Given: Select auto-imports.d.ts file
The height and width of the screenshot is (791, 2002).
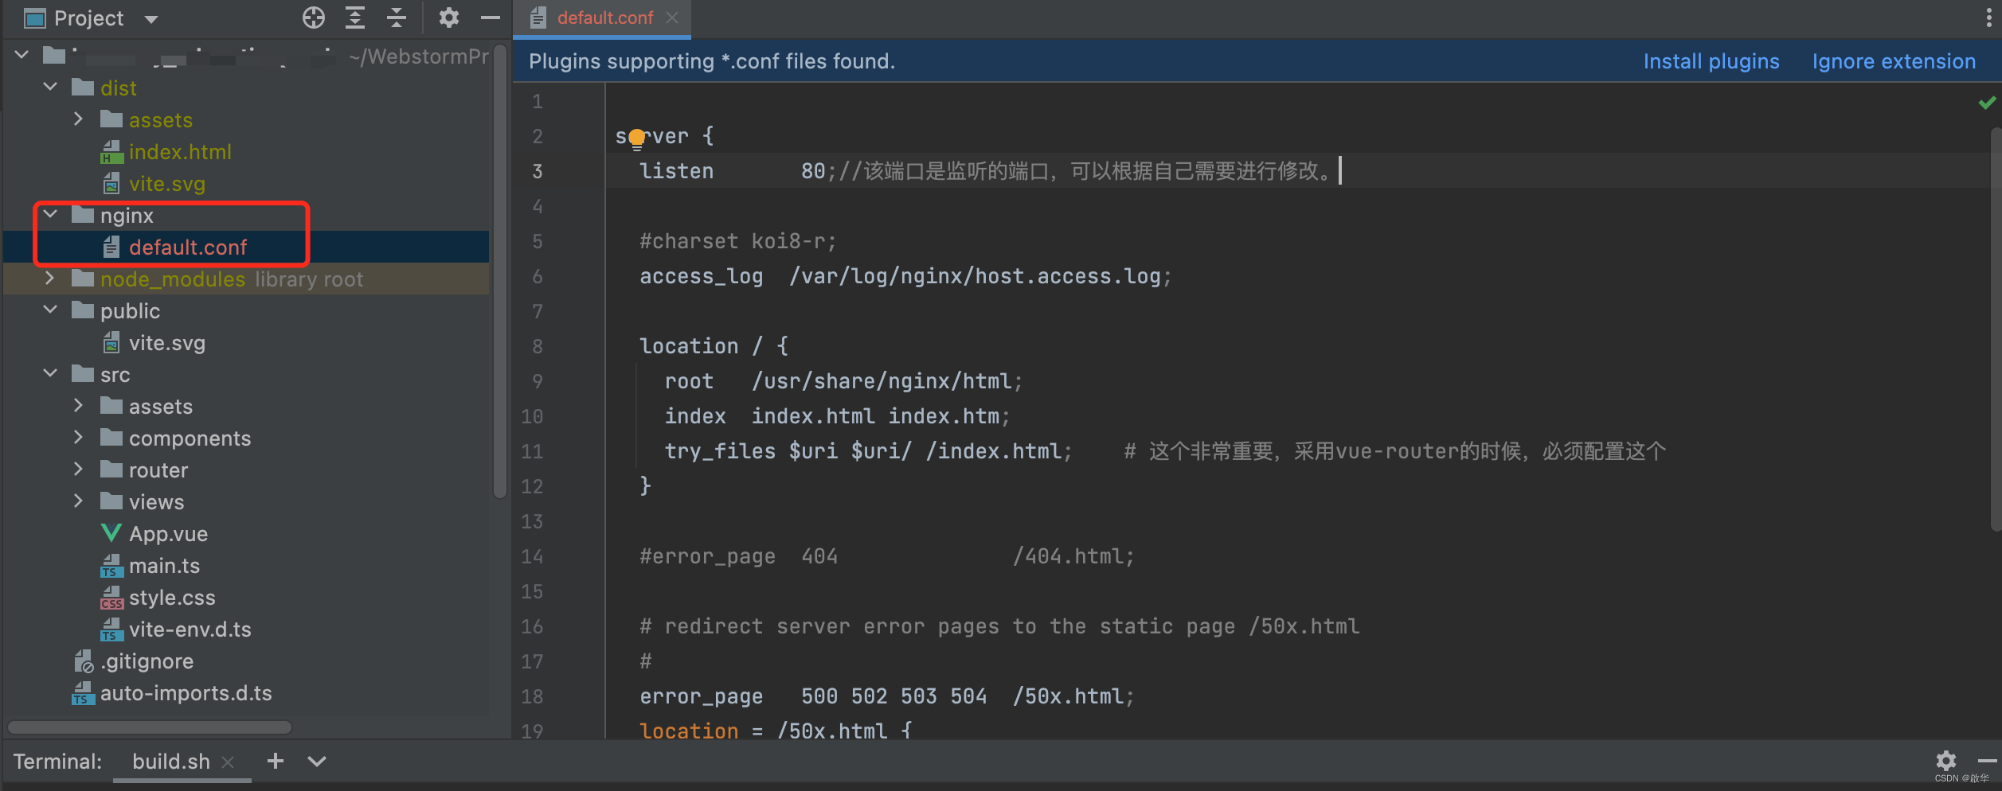Looking at the screenshot, I should click(x=186, y=693).
